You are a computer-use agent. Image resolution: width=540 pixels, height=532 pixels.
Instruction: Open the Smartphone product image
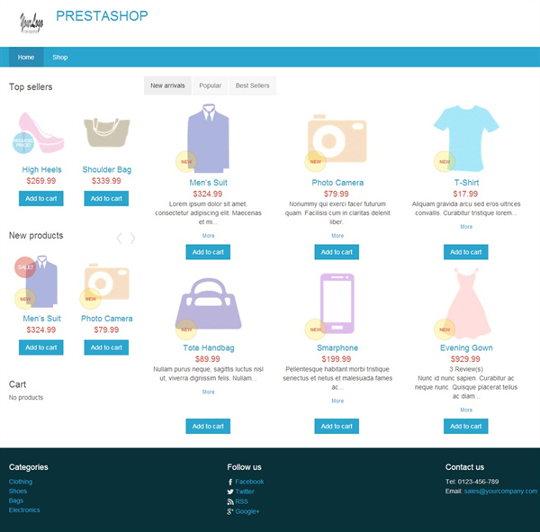tap(337, 303)
